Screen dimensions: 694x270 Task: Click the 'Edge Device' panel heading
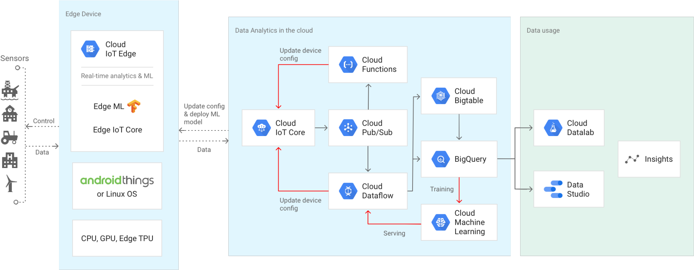(83, 14)
